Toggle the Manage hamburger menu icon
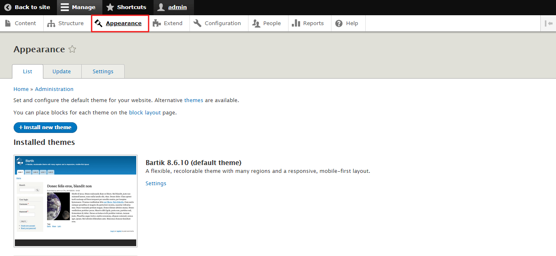This screenshot has height=256, width=556. [65, 7]
